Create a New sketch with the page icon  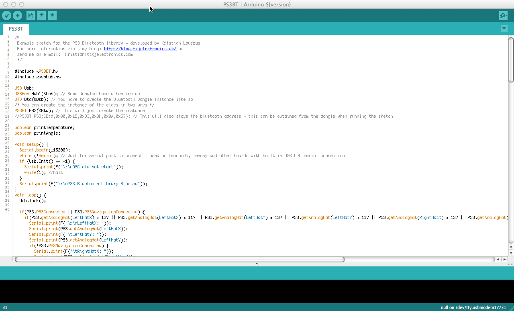31,15
